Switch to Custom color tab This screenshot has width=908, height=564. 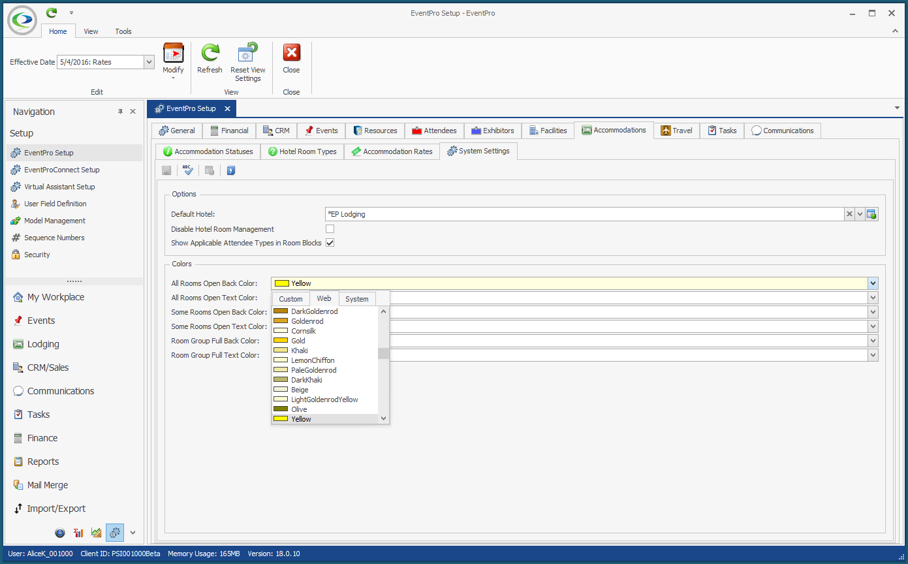point(291,299)
